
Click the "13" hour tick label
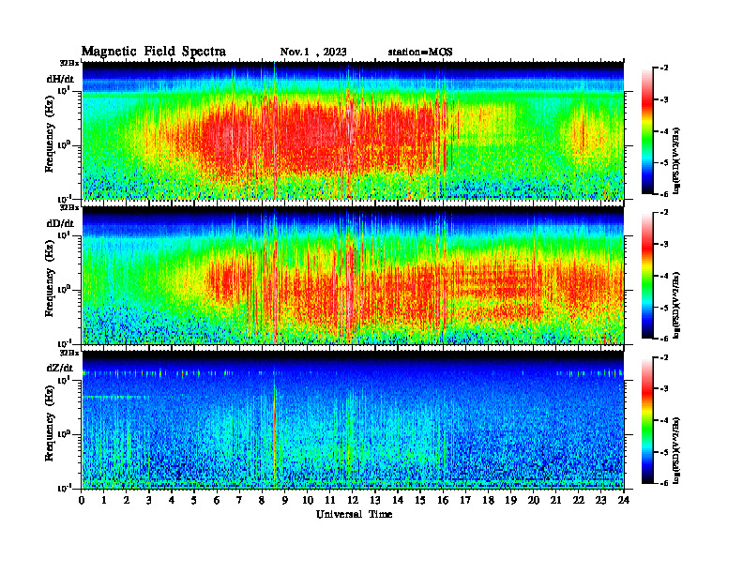(375, 500)
